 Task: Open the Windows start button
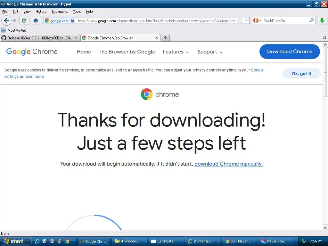tap(15, 241)
